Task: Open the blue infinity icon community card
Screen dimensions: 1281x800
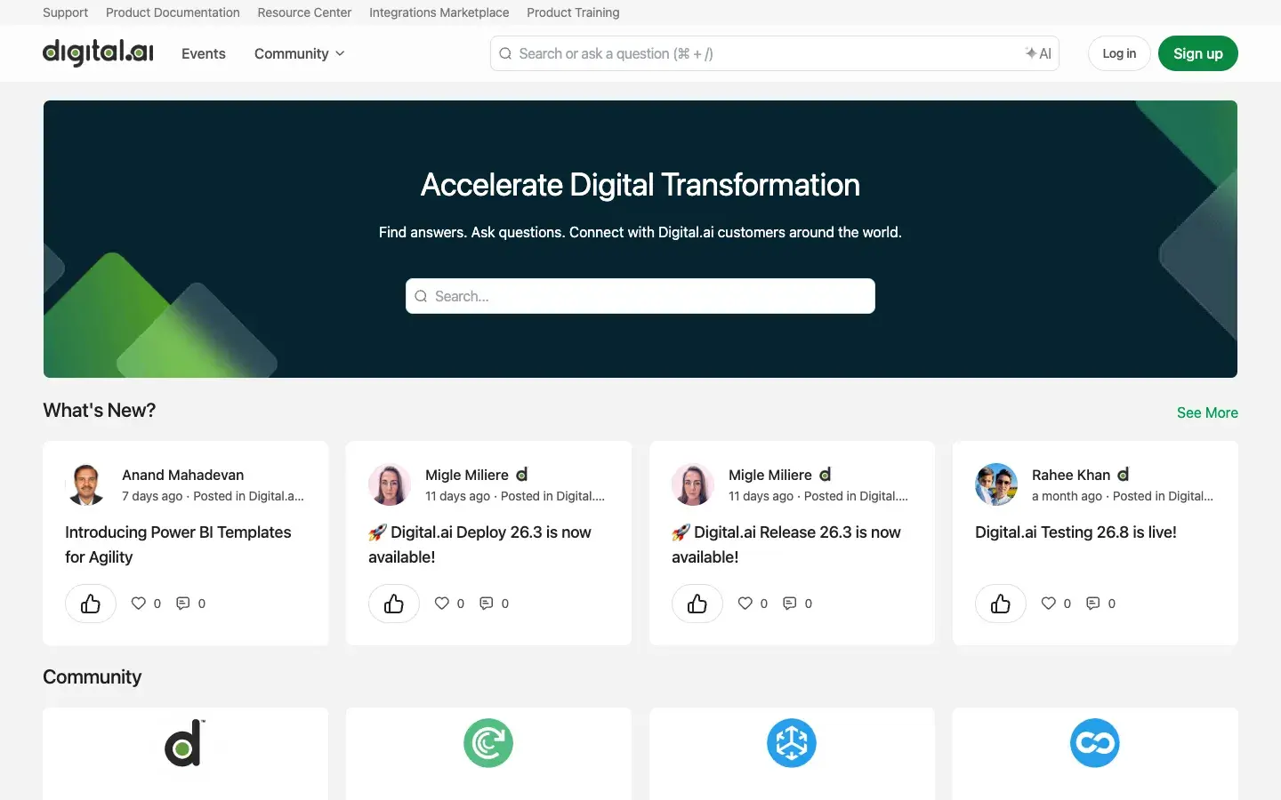Action: coord(1095,754)
